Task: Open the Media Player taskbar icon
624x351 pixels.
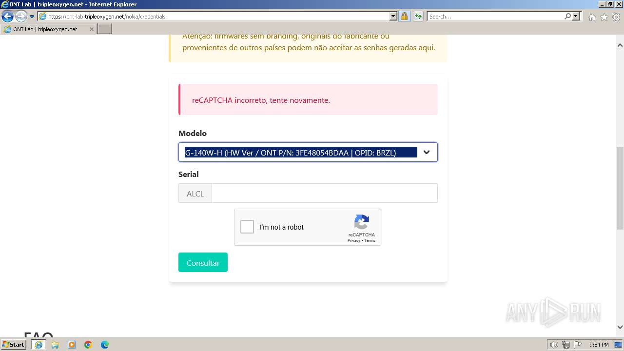Action: (72, 345)
